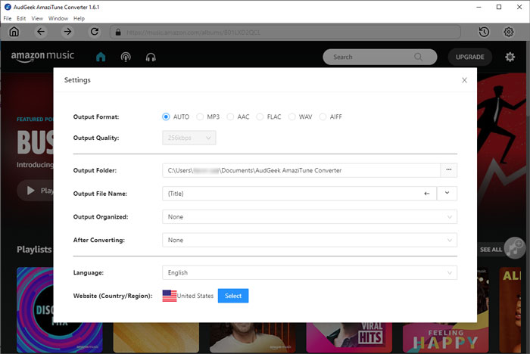530x354 pixels.
Task: Click the Play button on featured banner
Action: [36, 191]
